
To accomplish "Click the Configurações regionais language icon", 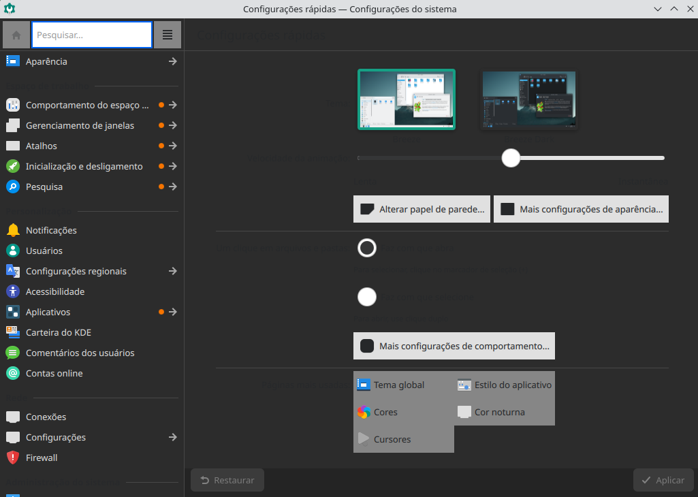I will click(13, 271).
